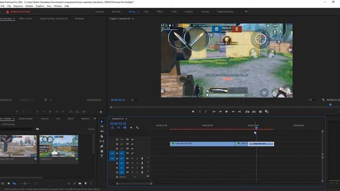The image size is (340, 191).
Task: Mute audio track A1
Action: [132, 159]
